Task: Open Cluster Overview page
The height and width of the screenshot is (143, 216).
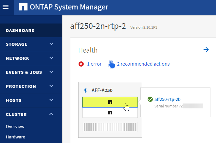Action: (x=15, y=126)
